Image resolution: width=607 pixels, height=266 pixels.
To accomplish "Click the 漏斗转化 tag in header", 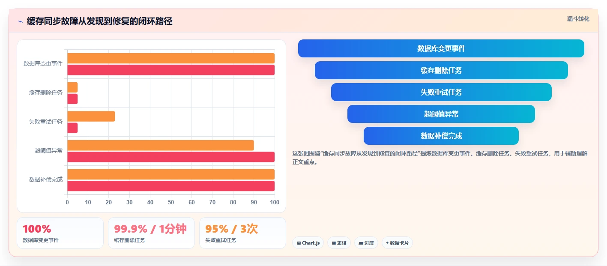I will tap(578, 19).
